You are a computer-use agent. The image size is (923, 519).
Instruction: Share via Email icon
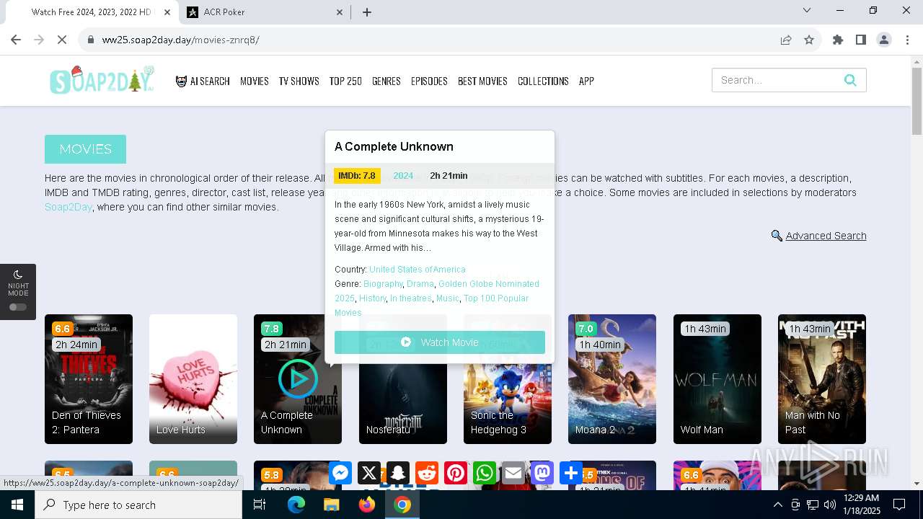point(513,473)
